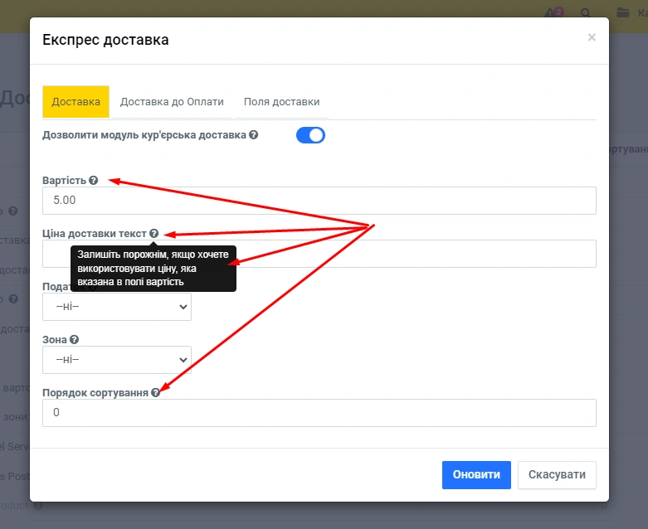This screenshot has width=648, height=529.
Task: Disable the courier delivery module toggle
Action: coord(310,135)
